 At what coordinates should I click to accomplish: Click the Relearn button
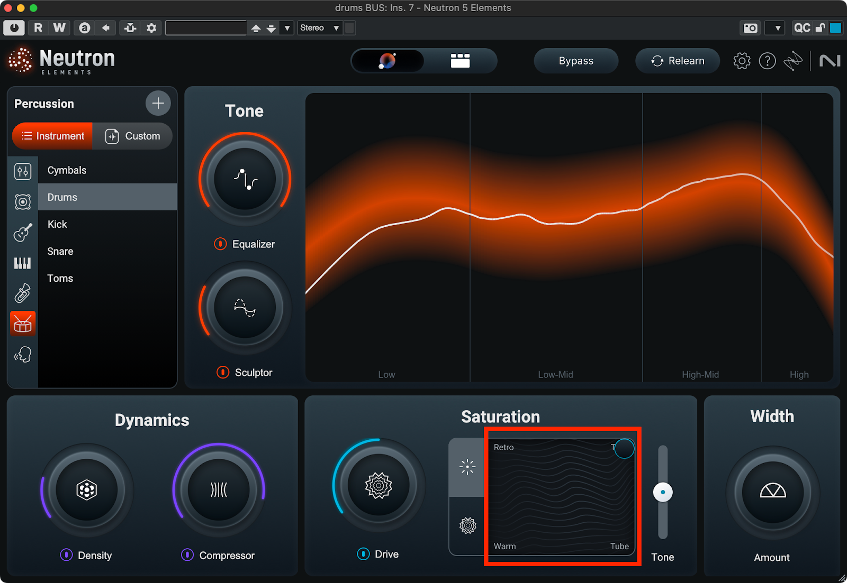678,61
